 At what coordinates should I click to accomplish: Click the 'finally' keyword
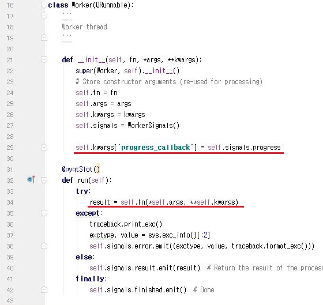90,279
